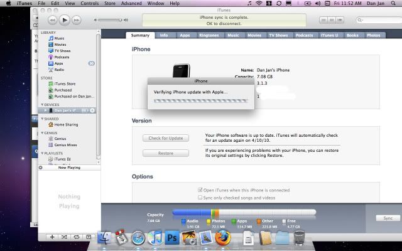Toggle repeat at the bottom of the sidebar

point(77,237)
